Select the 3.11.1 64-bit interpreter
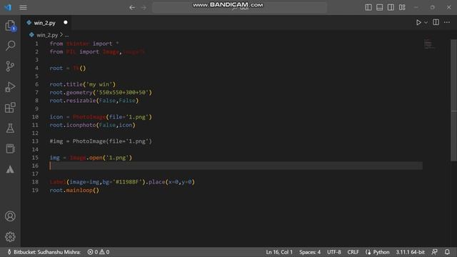Image resolution: width=457 pixels, height=257 pixels. pos(410,252)
